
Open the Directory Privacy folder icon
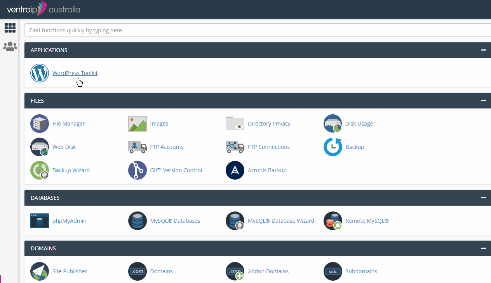coord(235,124)
